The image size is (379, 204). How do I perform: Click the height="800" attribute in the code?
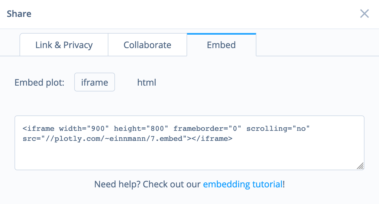coord(141,129)
